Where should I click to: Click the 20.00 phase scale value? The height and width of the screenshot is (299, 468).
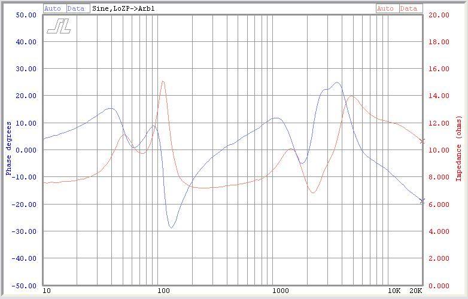tap(26, 96)
